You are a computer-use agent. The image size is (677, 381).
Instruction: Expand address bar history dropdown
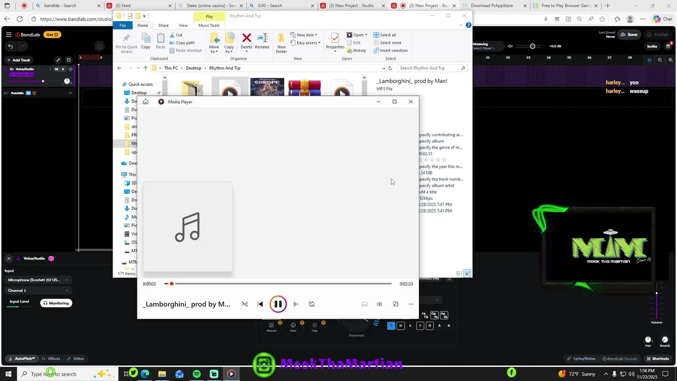[x=383, y=68]
